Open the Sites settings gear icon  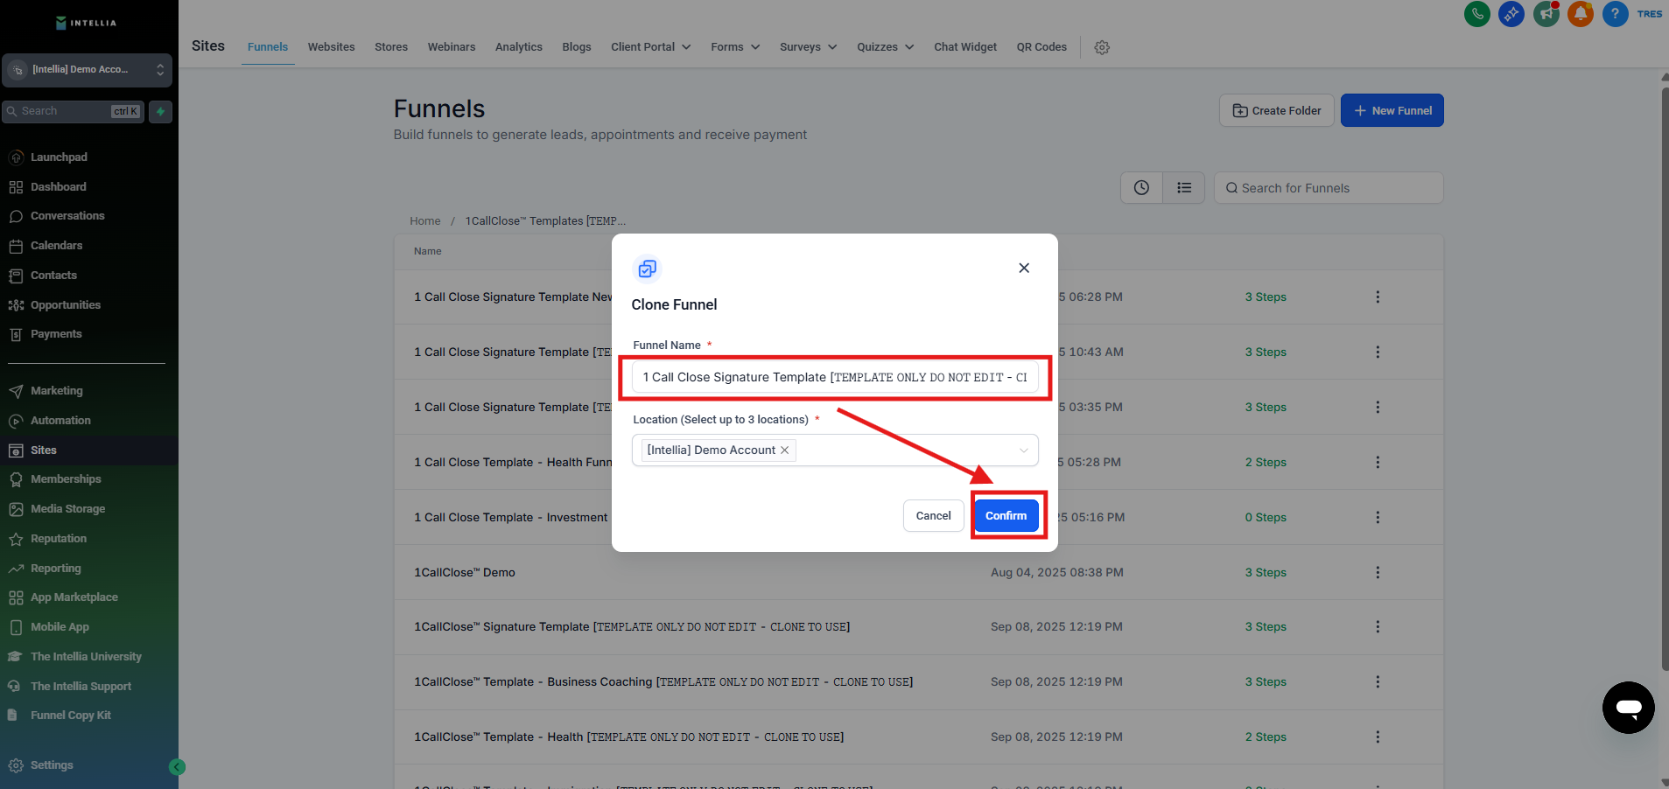pos(1102,47)
